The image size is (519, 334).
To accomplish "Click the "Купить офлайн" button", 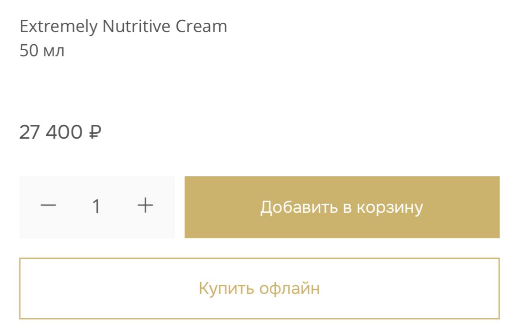I will pos(259,289).
